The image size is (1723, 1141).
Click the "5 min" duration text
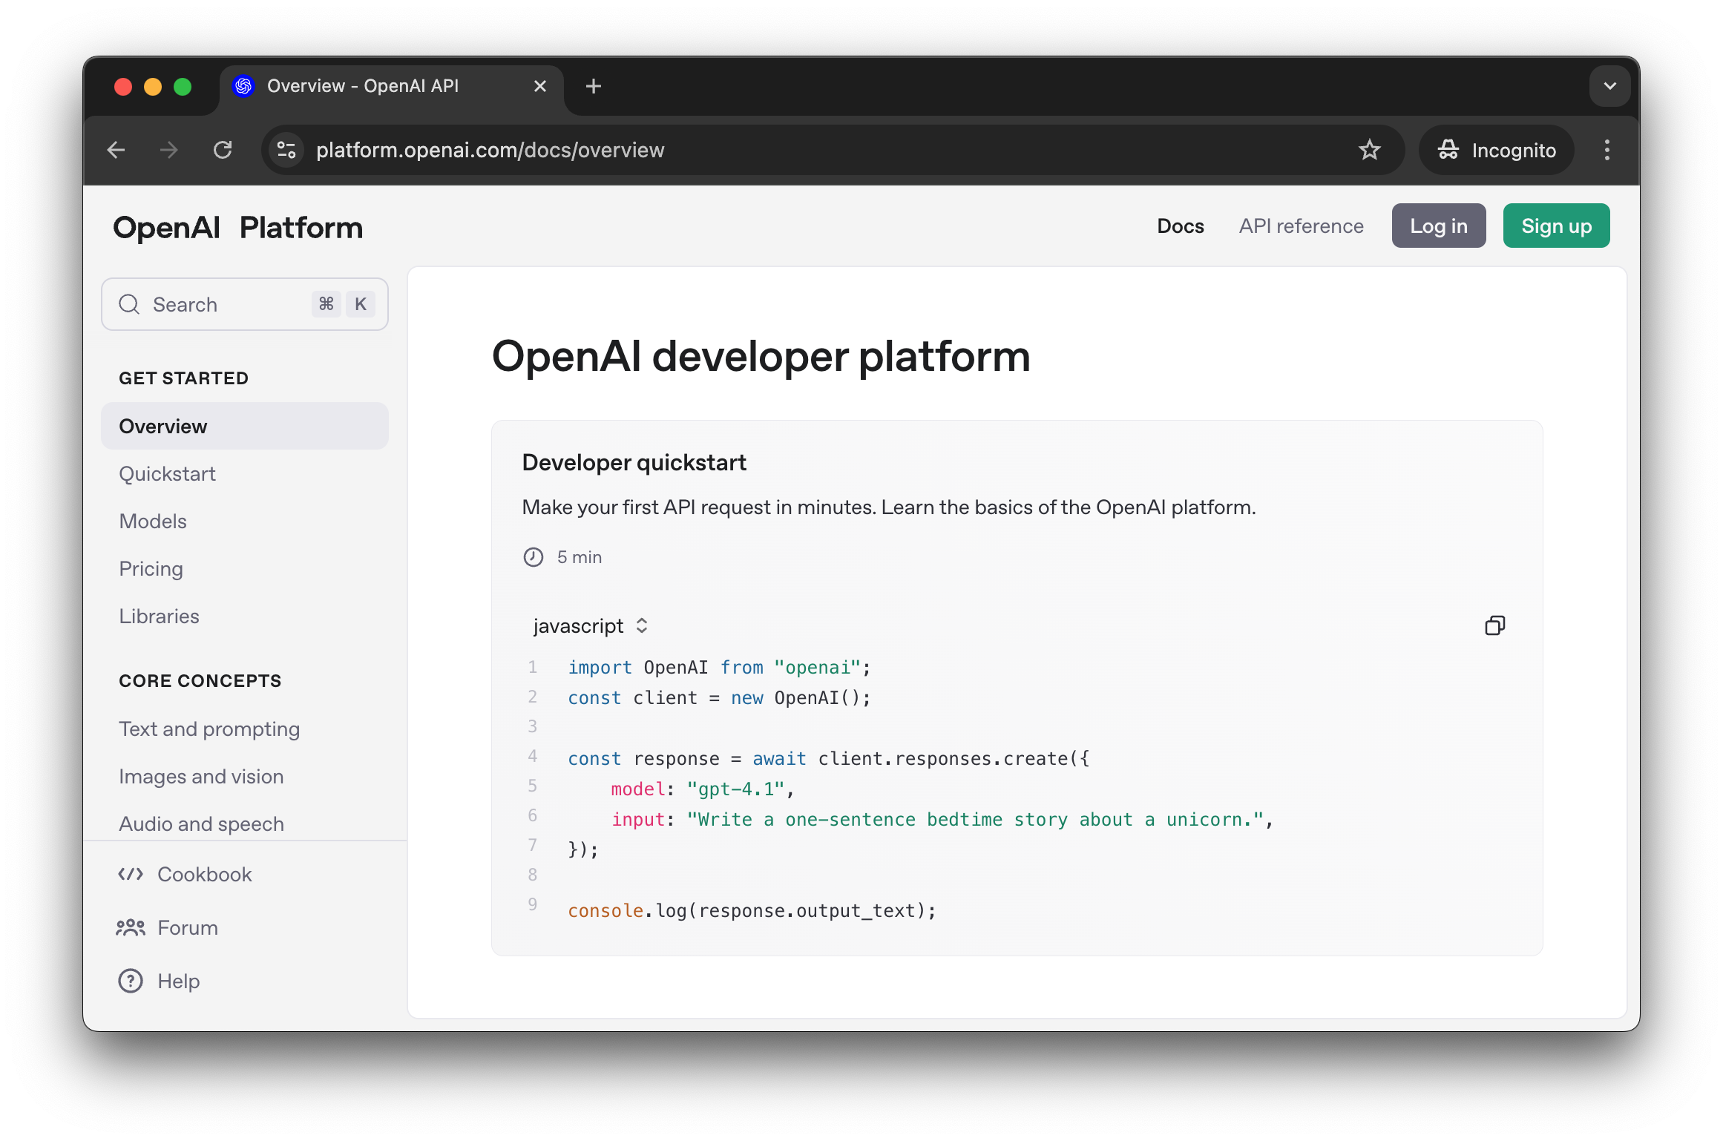[x=580, y=556]
